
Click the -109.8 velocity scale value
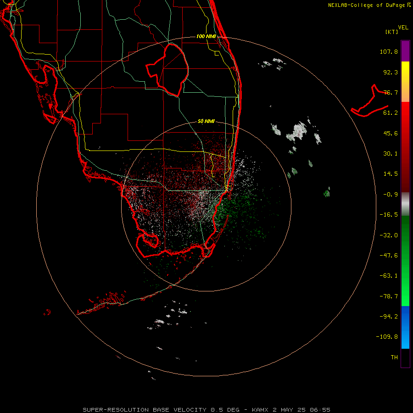coord(387,337)
